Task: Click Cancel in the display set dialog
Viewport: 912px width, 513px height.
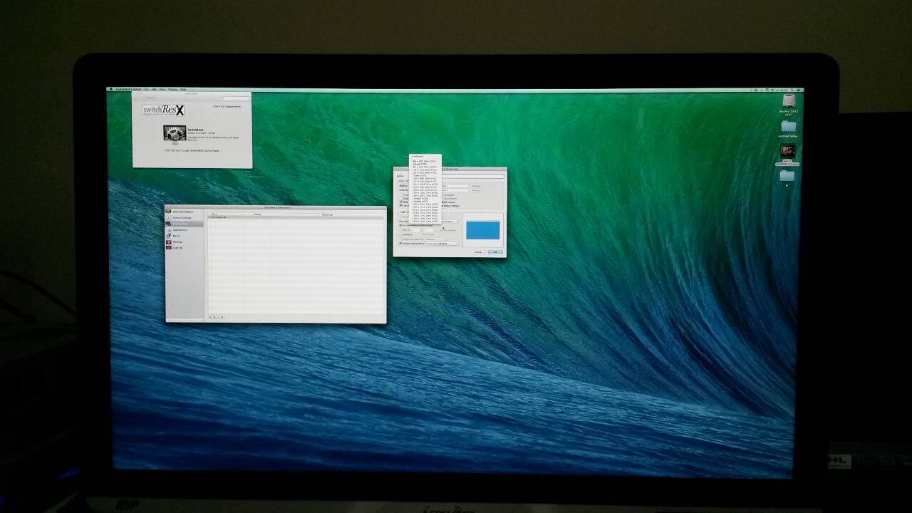Action: (x=479, y=252)
